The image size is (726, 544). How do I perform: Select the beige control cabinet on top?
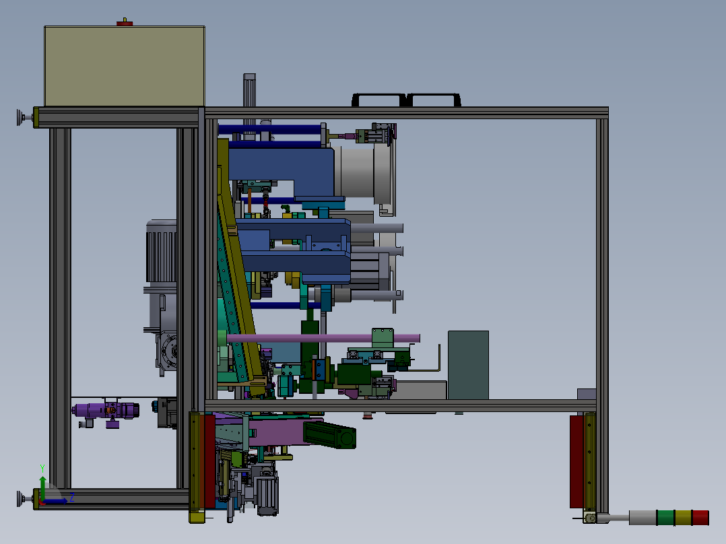[125, 66]
